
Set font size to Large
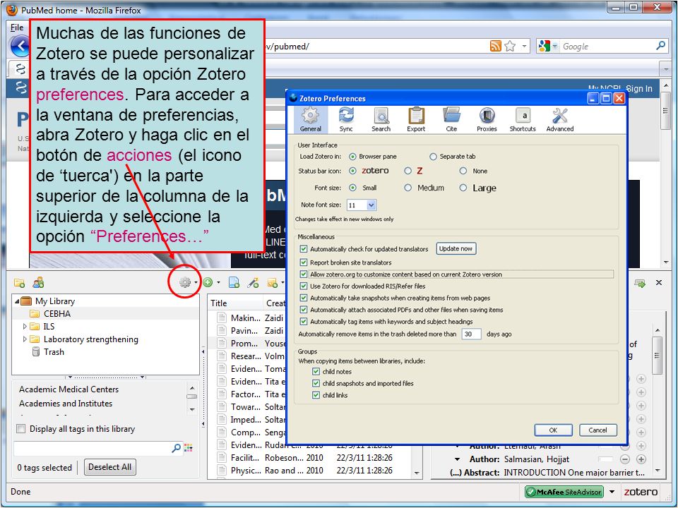point(463,188)
